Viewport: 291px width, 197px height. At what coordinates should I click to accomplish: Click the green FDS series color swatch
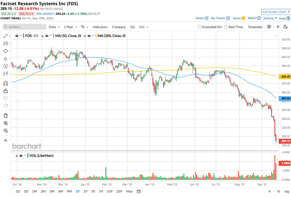coord(24,36)
